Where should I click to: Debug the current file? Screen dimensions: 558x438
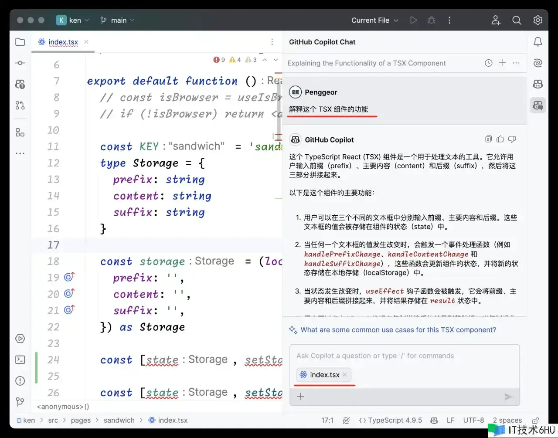(x=431, y=20)
